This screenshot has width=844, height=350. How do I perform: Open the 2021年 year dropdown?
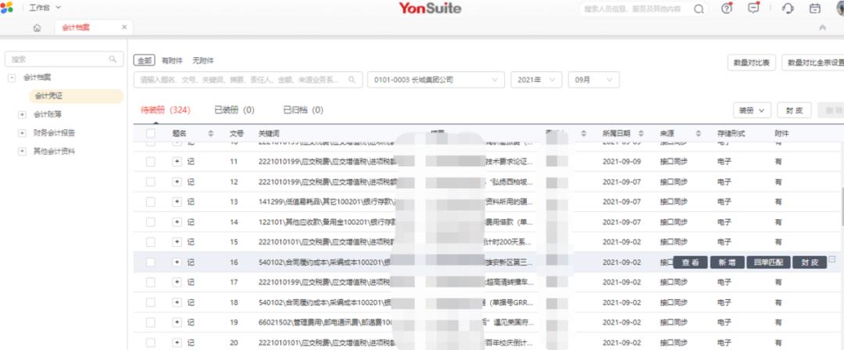pyautogui.click(x=536, y=80)
